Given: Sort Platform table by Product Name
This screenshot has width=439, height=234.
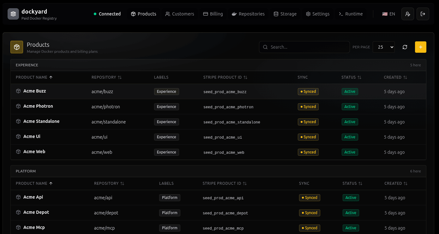Looking at the screenshot, I should pyautogui.click(x=34, y=183).
